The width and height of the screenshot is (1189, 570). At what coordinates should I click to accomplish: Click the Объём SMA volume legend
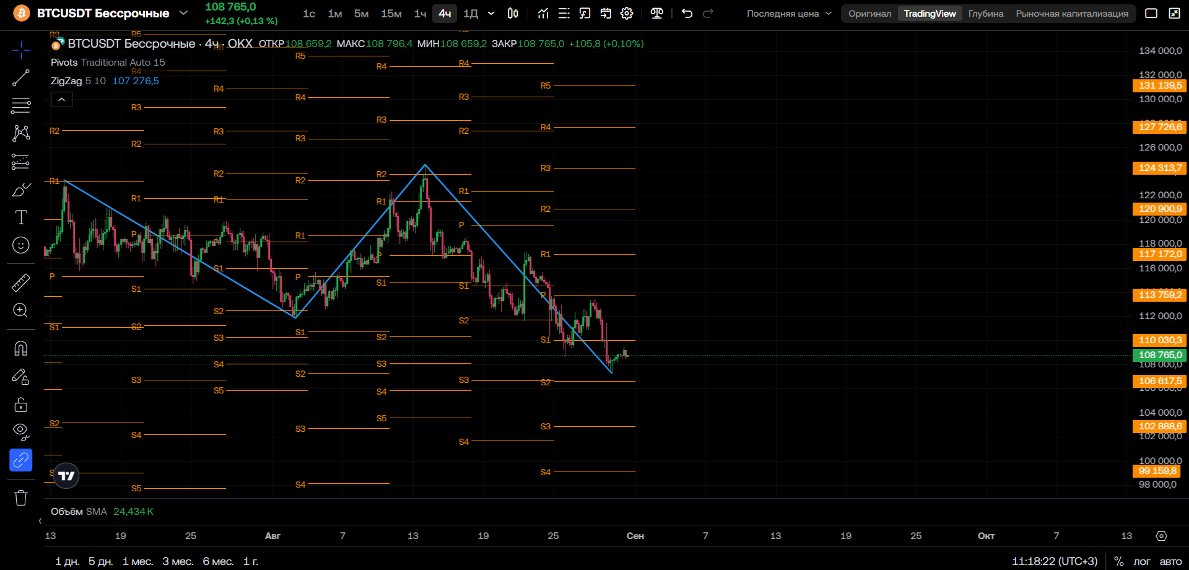click(x=102, y=512)
